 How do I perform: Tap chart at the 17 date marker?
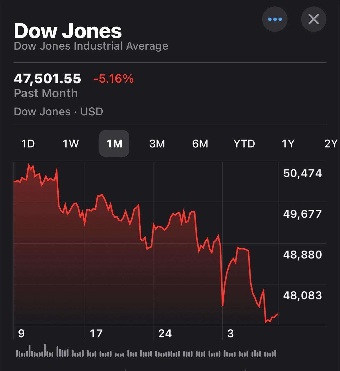click(96, 334)
